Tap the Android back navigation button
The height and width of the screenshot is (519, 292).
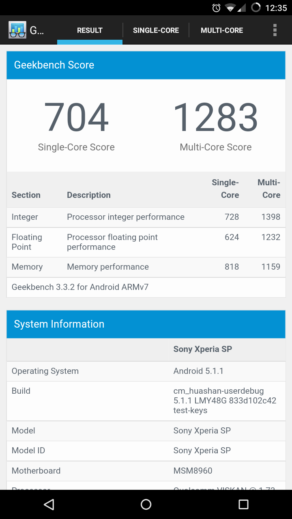pyautogui.click(x=49, y=504)
